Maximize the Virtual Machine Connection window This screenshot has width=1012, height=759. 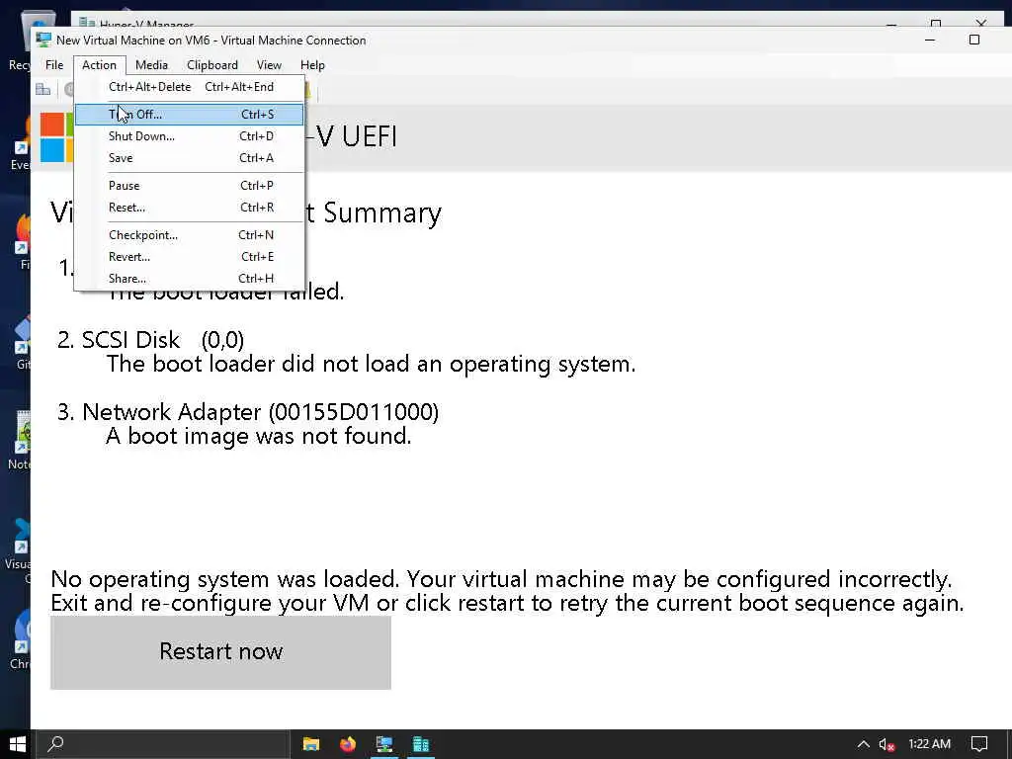coord(974,40)
